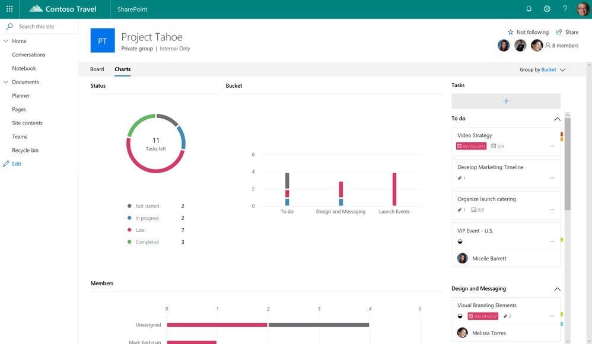Click the search magnifier icon
Screen dimensions: 592x344
point(9,27)
